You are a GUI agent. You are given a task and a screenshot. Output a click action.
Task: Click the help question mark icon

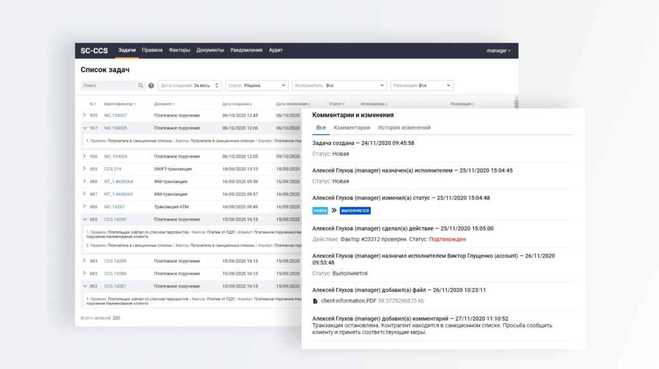click(x=151, y=86)
